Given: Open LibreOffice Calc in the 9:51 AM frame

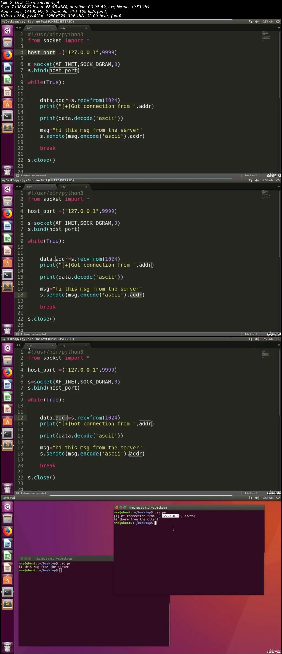Looking at the screenshot, I should click(7, 80).
